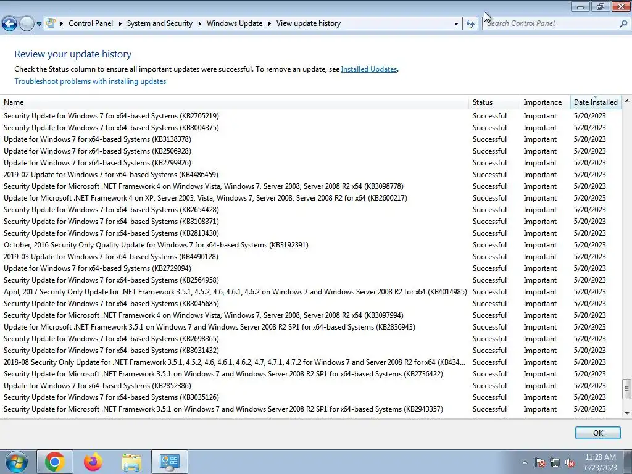This screenshot has width=632, height=474.
Task: Select the KB3031432 security update row
Action: click(311, 351)
